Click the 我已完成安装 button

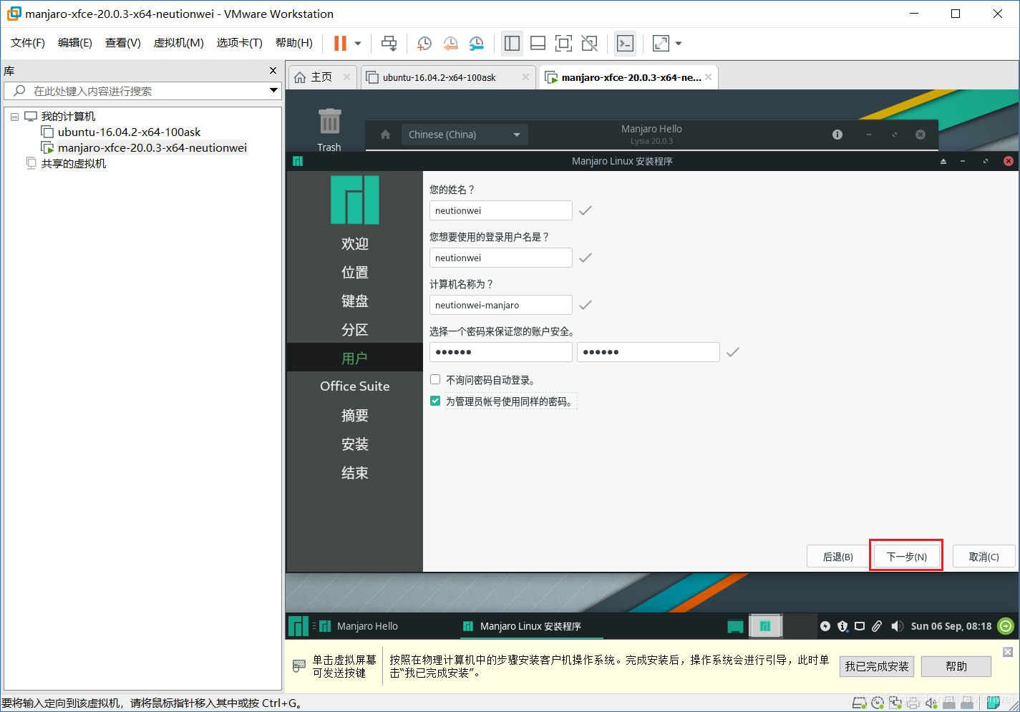coord(877,666)
